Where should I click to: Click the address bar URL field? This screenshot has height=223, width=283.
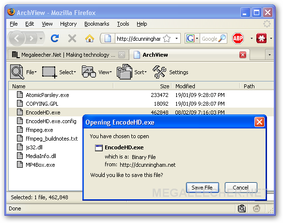click(139, 38)
